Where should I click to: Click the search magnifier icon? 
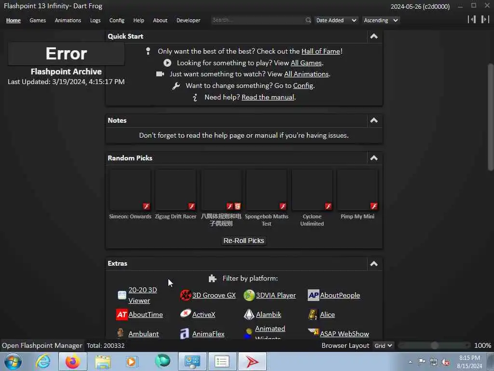pyautogui.click(x=308, y=20)
